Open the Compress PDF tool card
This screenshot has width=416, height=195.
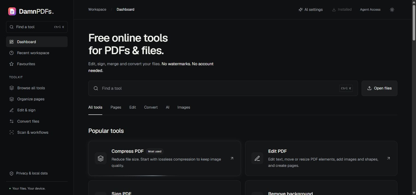164,158
